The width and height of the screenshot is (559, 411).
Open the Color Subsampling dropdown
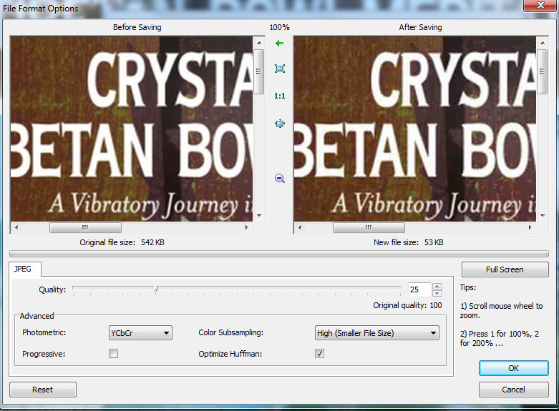377,333
